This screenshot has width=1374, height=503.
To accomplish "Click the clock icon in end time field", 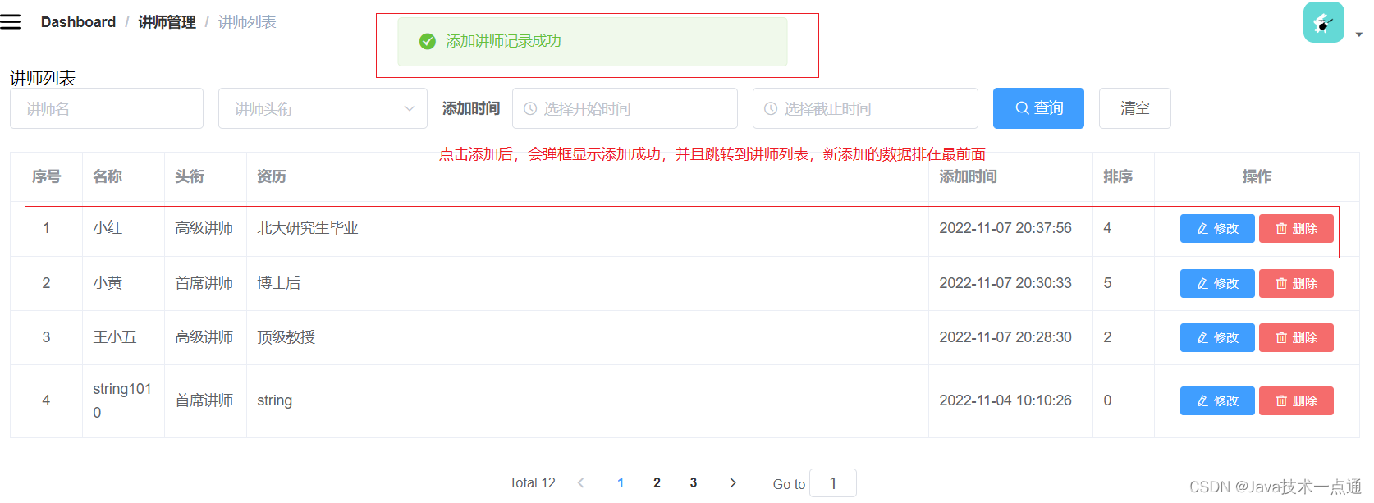I will (771, 108).
